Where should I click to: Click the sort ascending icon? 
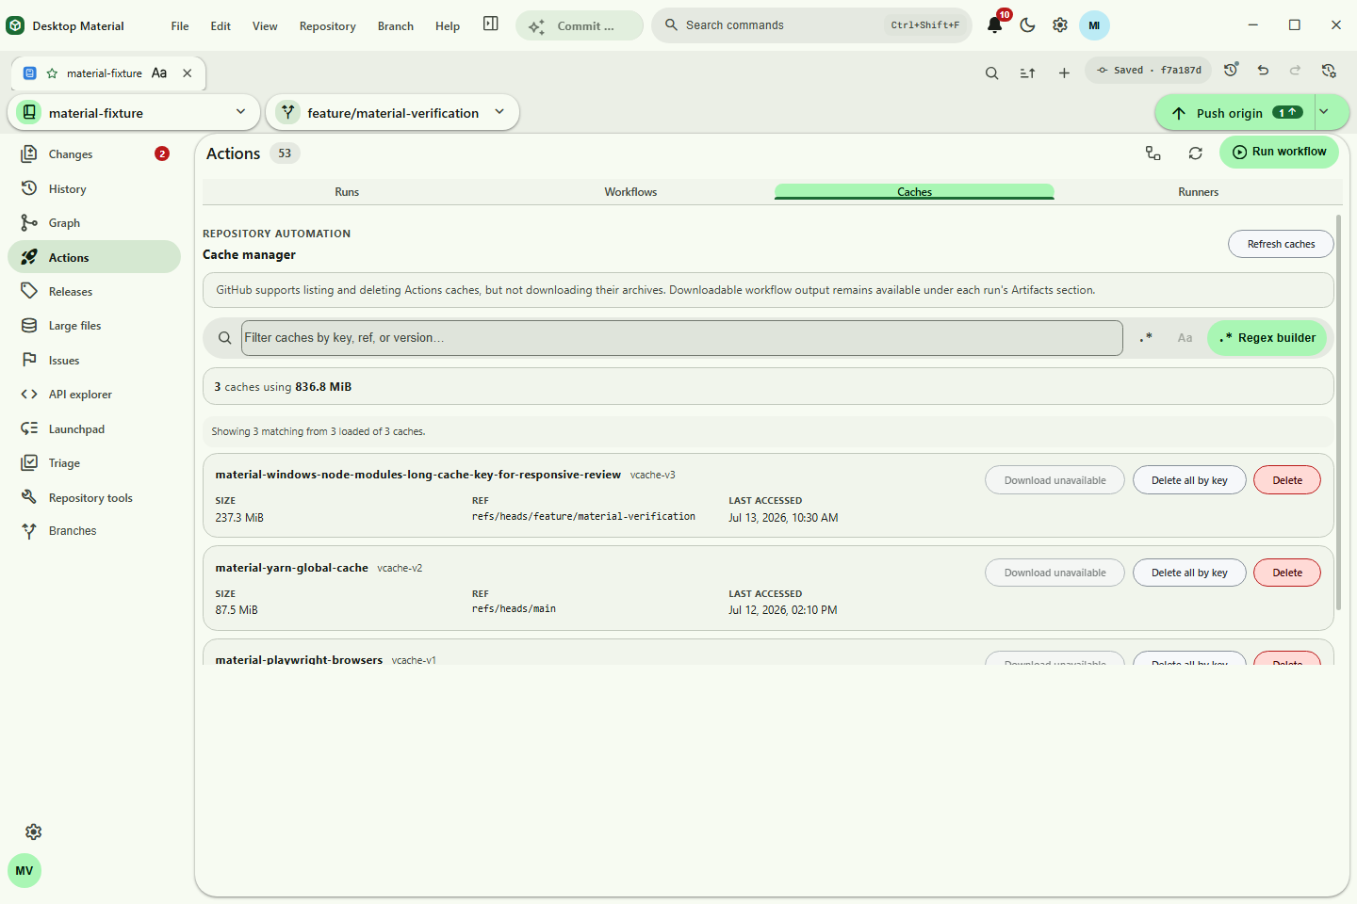tap(1027, 73)
